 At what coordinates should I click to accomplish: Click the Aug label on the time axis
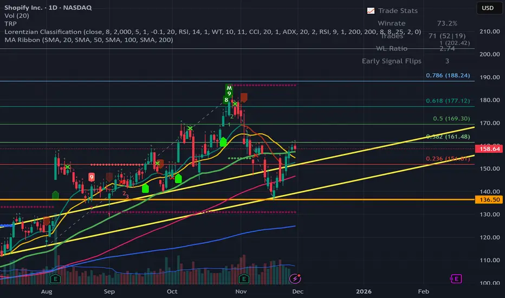tap(47, 291)
